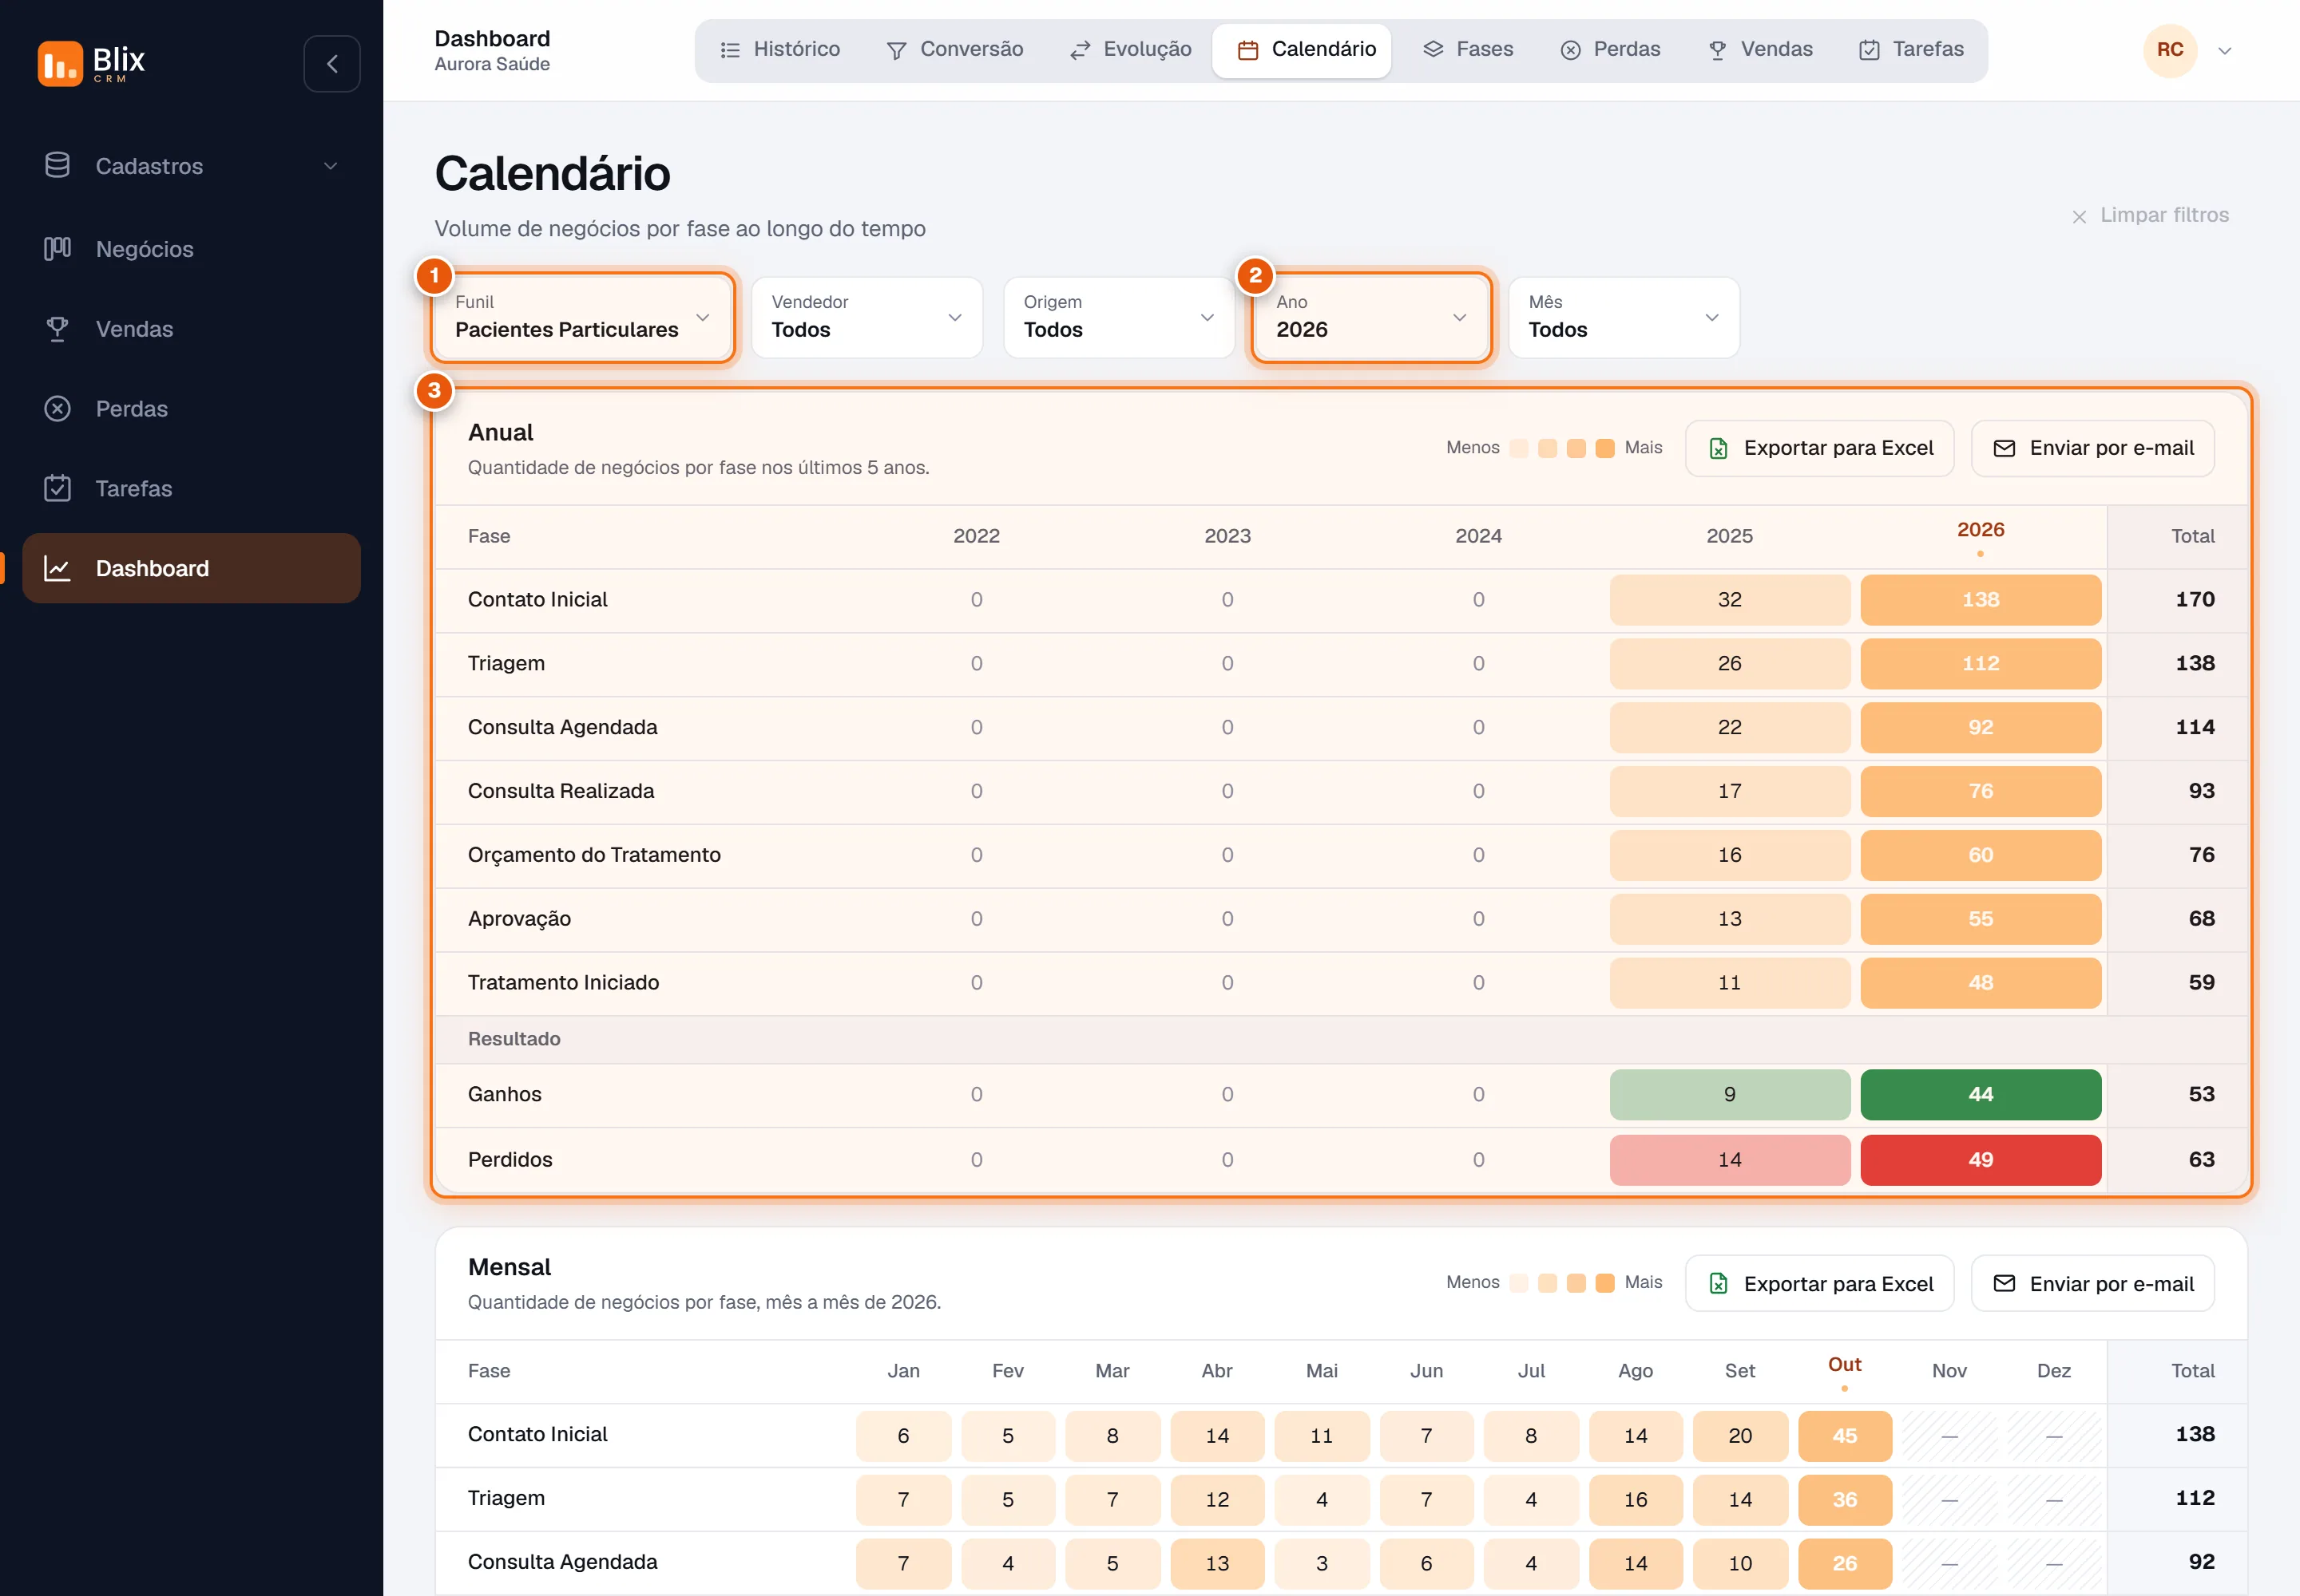Open the user account dropdown chevron
The width and height of the screenshot is (2300, 1596).
pyautogui.click(x=2224, y=51)
